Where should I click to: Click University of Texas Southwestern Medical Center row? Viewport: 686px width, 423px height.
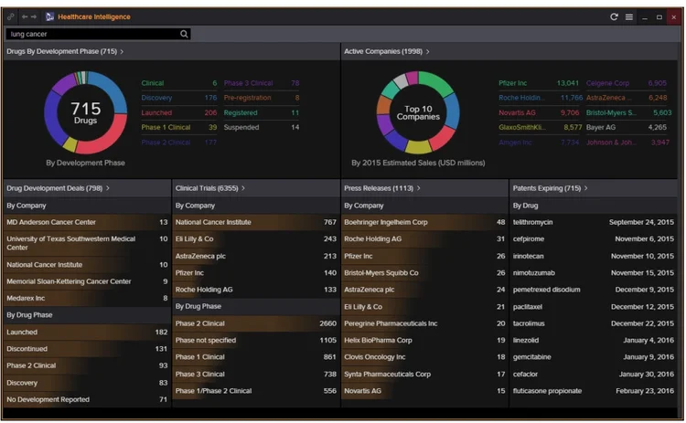[87, 243]
